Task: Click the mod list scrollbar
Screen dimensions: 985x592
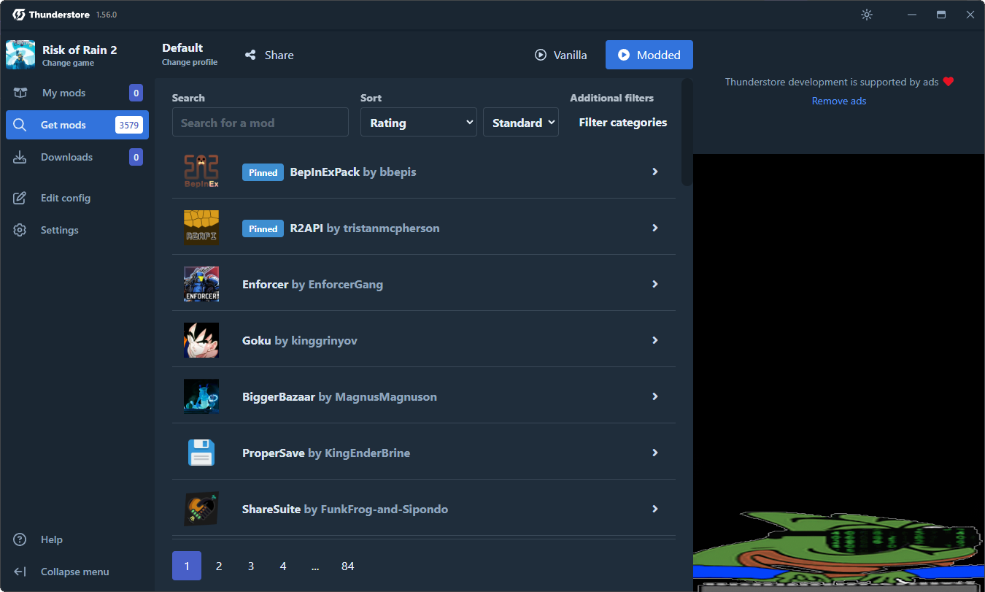Action: [x=687, y=132]
